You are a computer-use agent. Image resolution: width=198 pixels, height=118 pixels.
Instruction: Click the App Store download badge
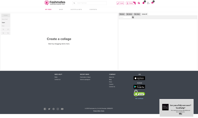click(x=139, y=78)
